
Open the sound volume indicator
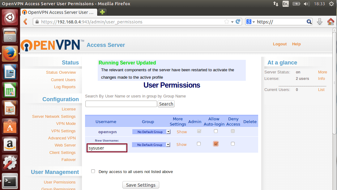[x=307, y=4]
